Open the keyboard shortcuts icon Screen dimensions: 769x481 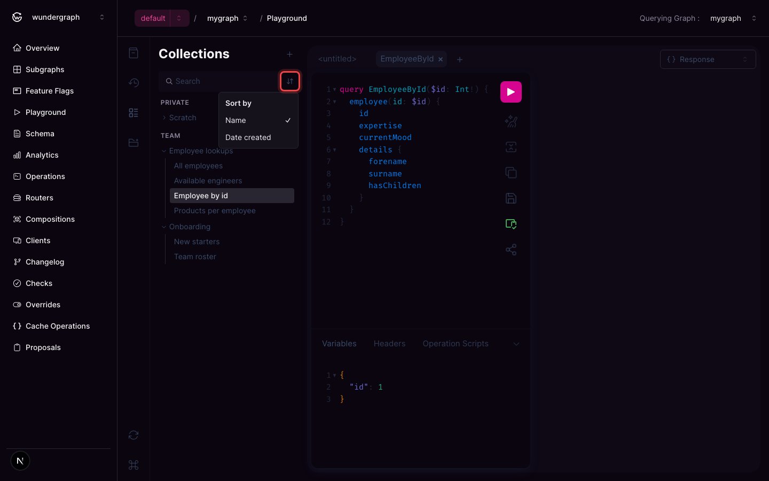point(134,465)
